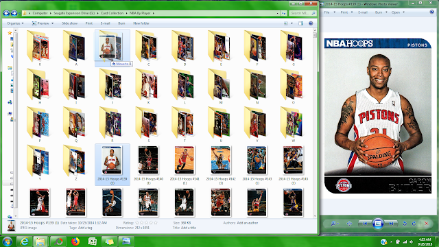Select folder G
439x247 pixels.
point(293,48)
